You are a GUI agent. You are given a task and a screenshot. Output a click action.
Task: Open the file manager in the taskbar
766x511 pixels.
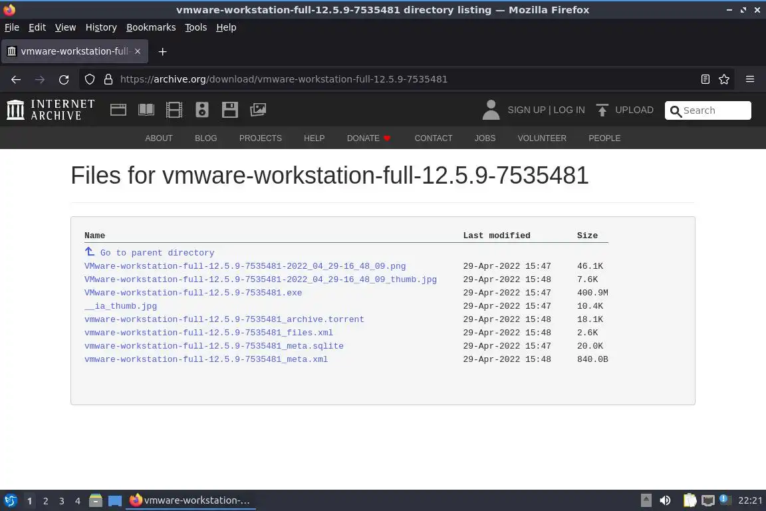(96, 500)
